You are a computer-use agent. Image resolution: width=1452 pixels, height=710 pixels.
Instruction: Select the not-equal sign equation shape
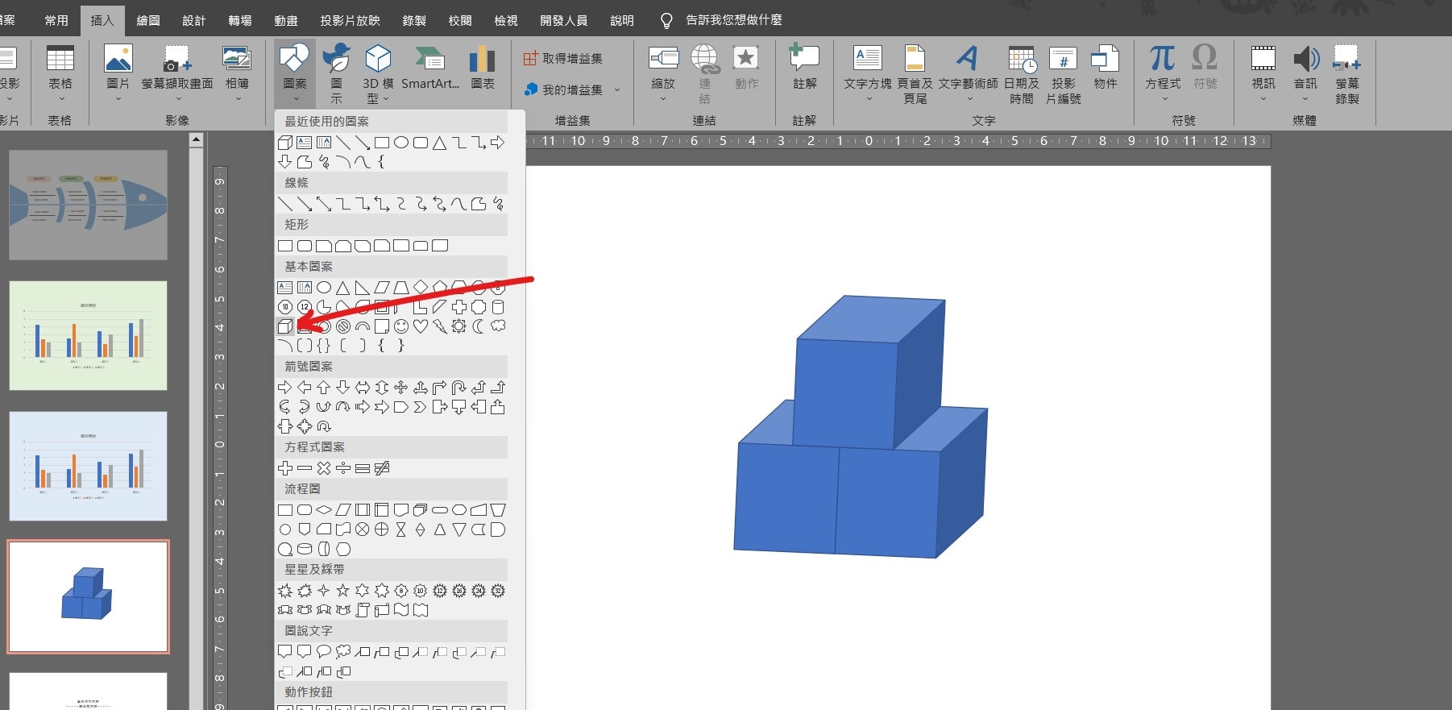pos(382,468)
